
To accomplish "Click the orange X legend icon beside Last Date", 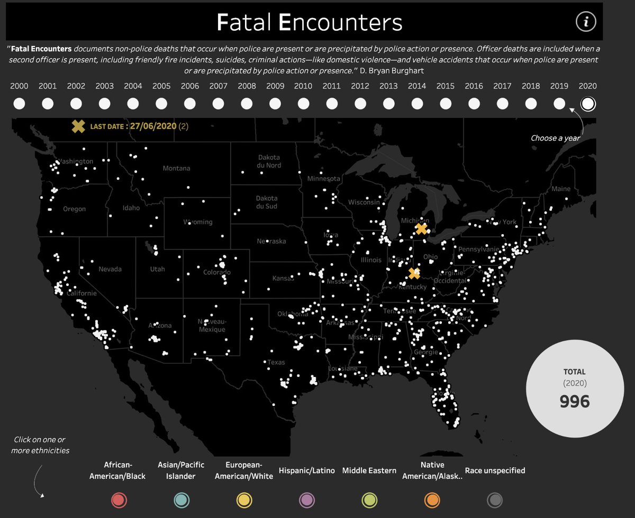I will coord(78,126).
